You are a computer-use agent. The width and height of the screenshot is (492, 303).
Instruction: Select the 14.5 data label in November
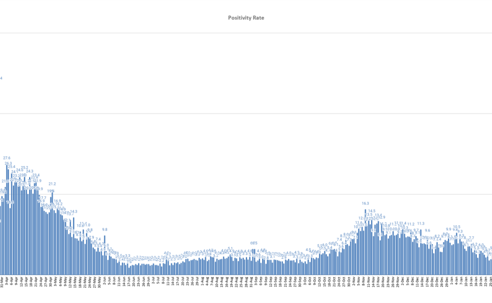(372, 211)
